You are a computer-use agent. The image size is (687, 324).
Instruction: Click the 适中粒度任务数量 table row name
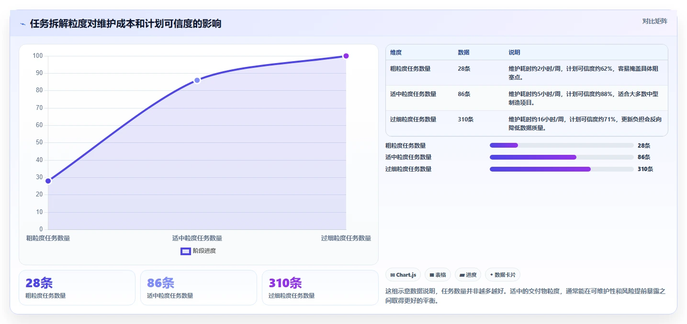413,94
